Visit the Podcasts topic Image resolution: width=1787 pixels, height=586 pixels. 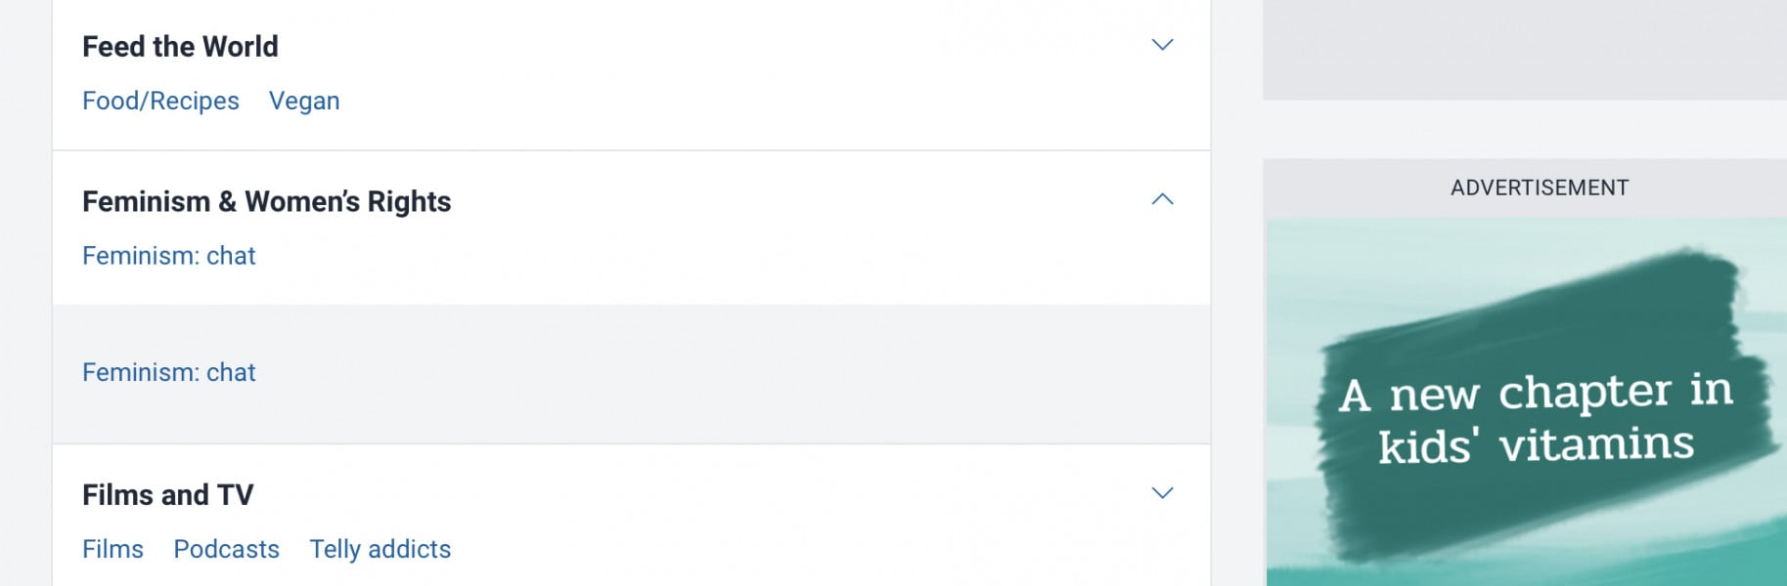click(226, 549)
